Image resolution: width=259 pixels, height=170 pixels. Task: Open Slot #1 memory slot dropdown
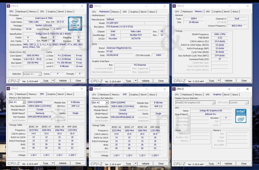point(17,102)
